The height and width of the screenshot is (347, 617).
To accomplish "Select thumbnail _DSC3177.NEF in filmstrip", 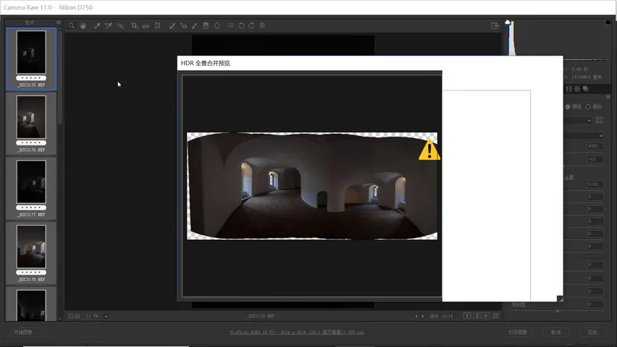I will (x=31, y=188).
